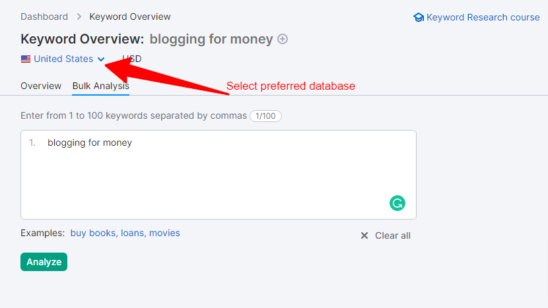This screenshot has width=548, height=308.
Task: Switch to the Overview tab
Action: [x=41, y=86]
